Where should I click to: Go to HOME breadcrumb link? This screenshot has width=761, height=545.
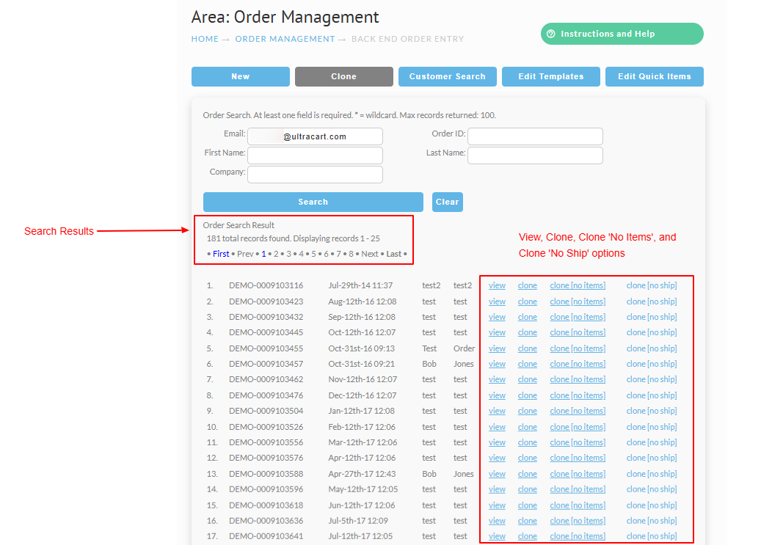[205, 39]
